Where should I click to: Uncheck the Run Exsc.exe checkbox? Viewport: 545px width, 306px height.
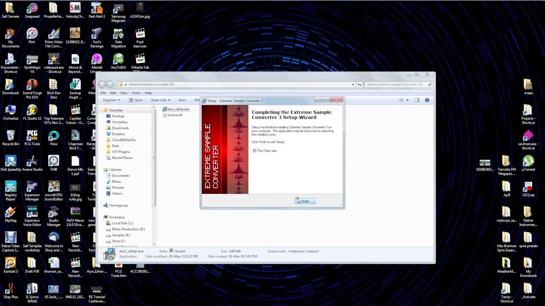255,151
